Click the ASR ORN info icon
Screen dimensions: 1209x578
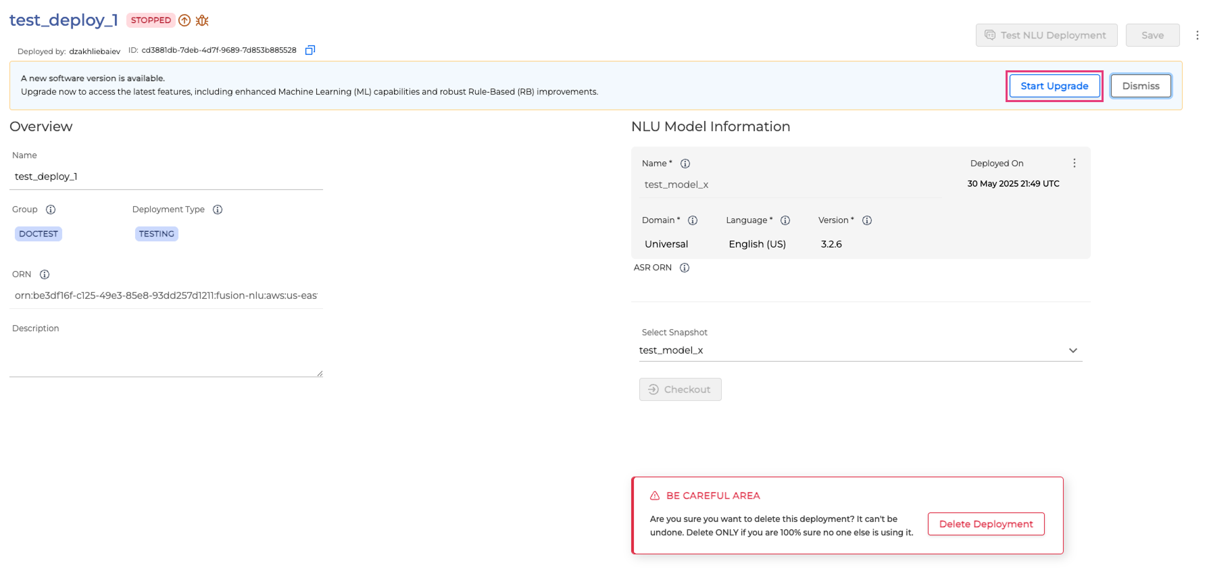tap(685, 268)
